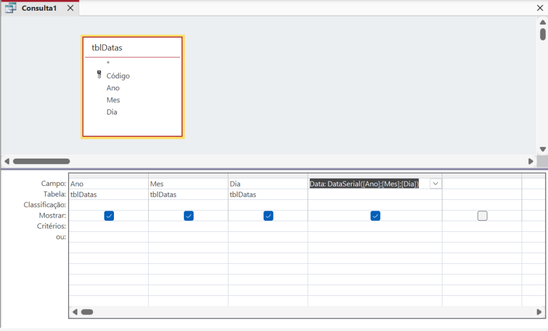
Task: Click the Consulta1 query icon in tab
Action: tap(10, 9)
